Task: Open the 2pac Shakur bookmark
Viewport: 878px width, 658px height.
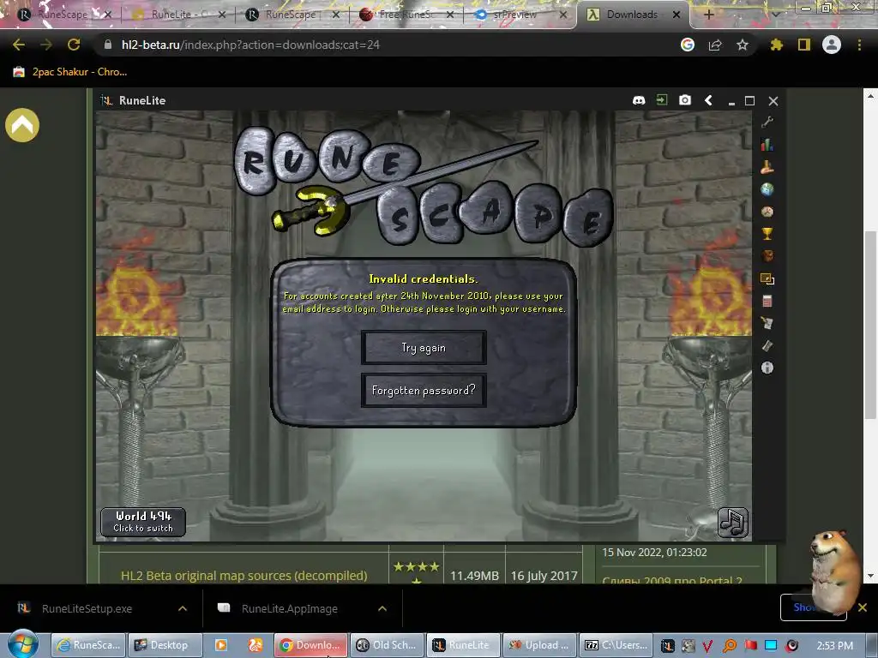Action: tap(70, 72)
